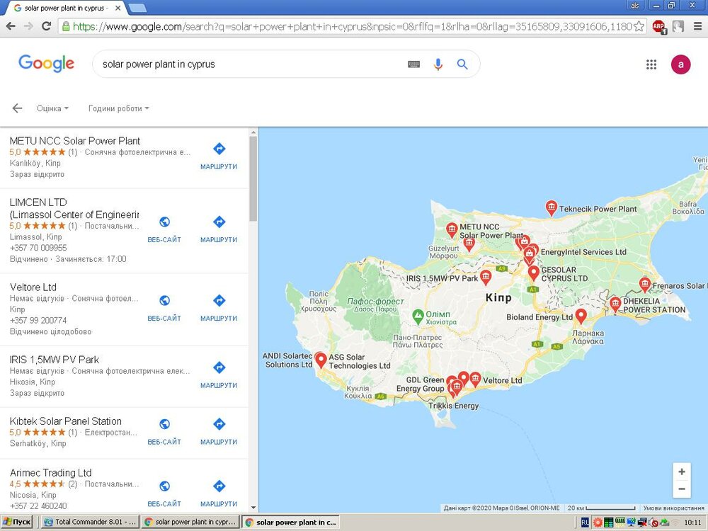Open the Години роботи hours filter dropdown
The height and width of the screenshot is (531, 708).
point(119,108)
